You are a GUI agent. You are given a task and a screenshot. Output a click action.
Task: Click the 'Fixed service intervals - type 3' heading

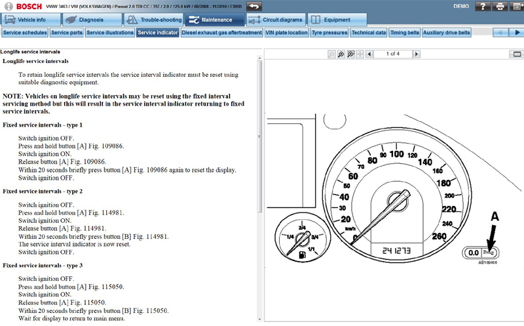pyautogui.click(x=43, y=266)
